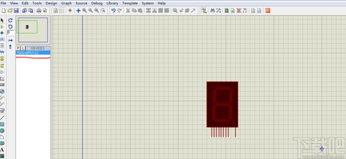
Task: Redraw the display with refresh icon
Action: coord(56,11)
